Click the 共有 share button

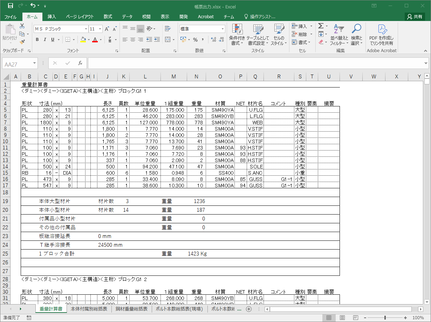(415, 16)
